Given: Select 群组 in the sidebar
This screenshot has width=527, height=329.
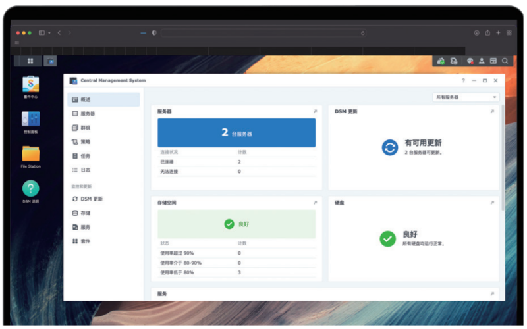Looking at the screenshot, I should coord(103,128).
